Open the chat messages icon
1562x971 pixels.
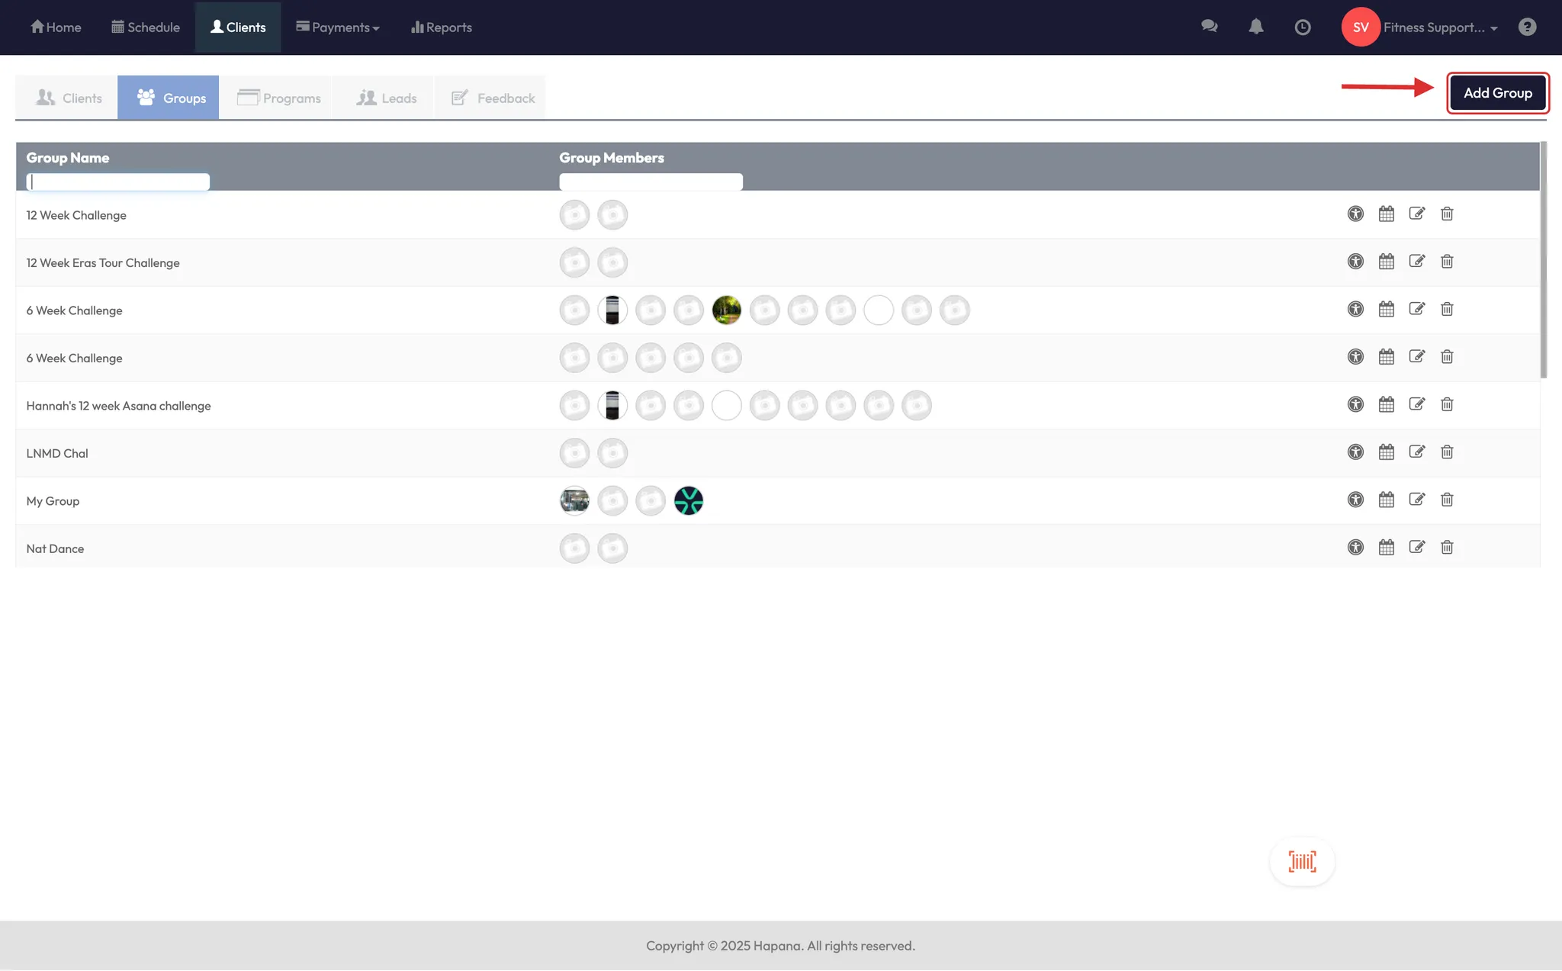point(1209,27)
